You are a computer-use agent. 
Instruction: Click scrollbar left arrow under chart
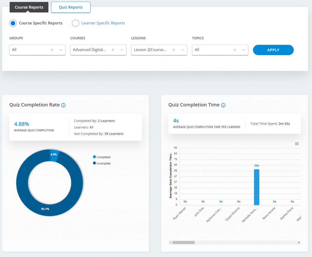(x=170, y=242)
